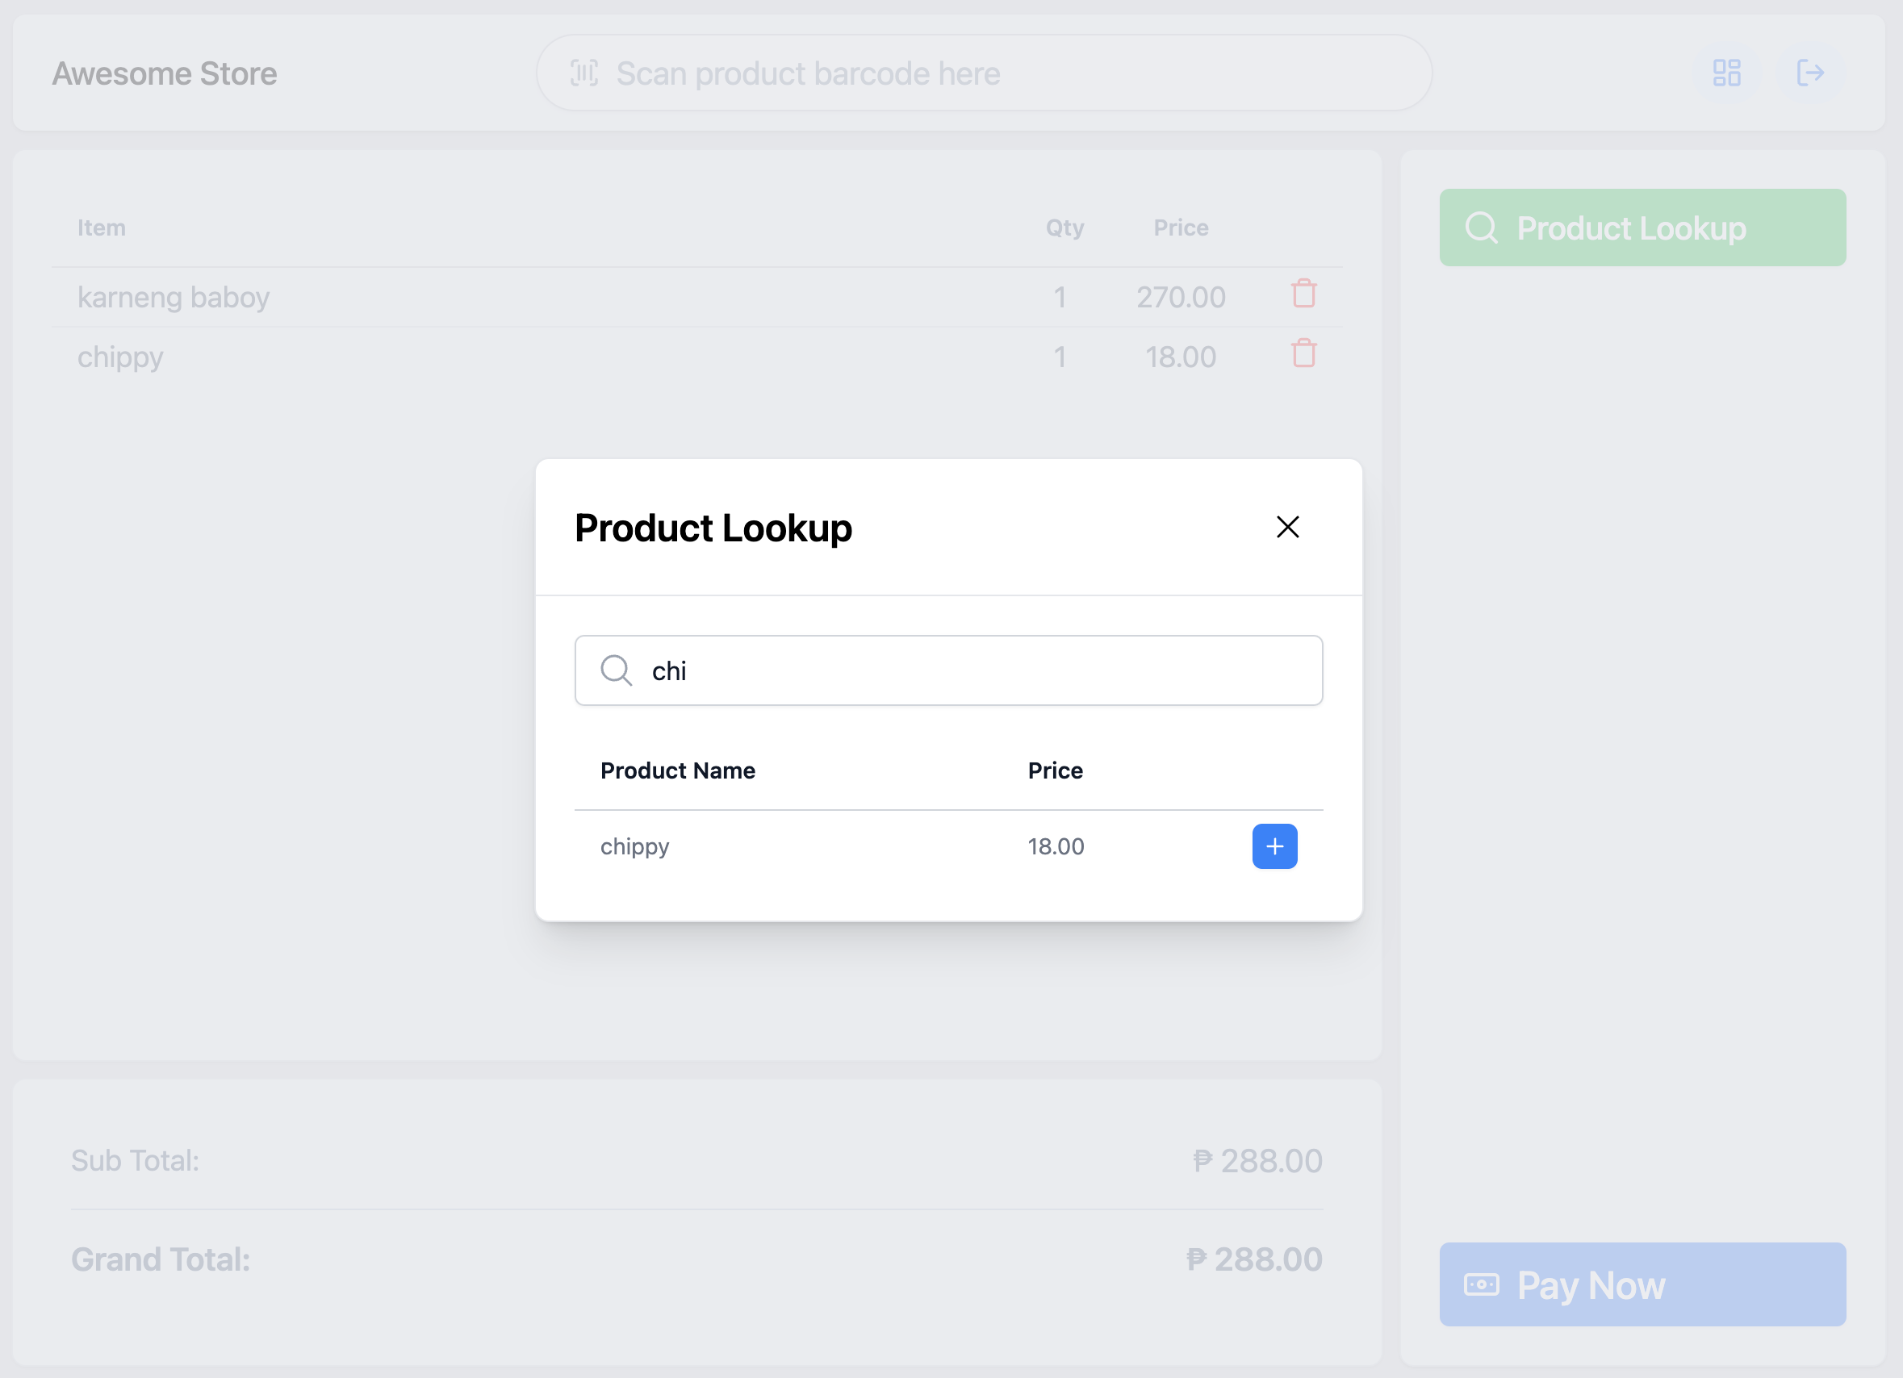Screen dimensions: 1903x1378
Task: Add chippy with the blue plus button
Action: (1274, 846)
